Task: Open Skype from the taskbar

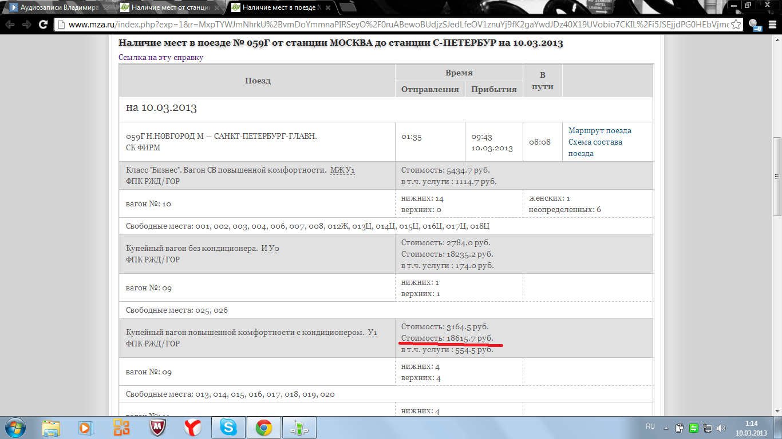Action: 228,427
